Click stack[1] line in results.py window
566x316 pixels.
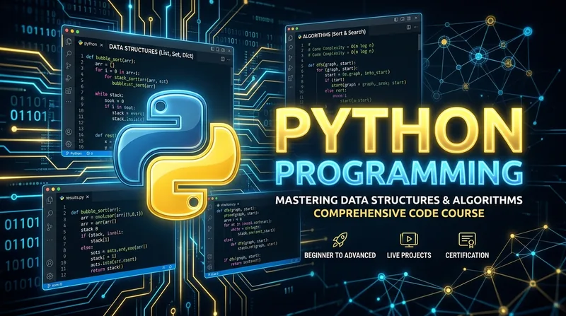point(100,241)
